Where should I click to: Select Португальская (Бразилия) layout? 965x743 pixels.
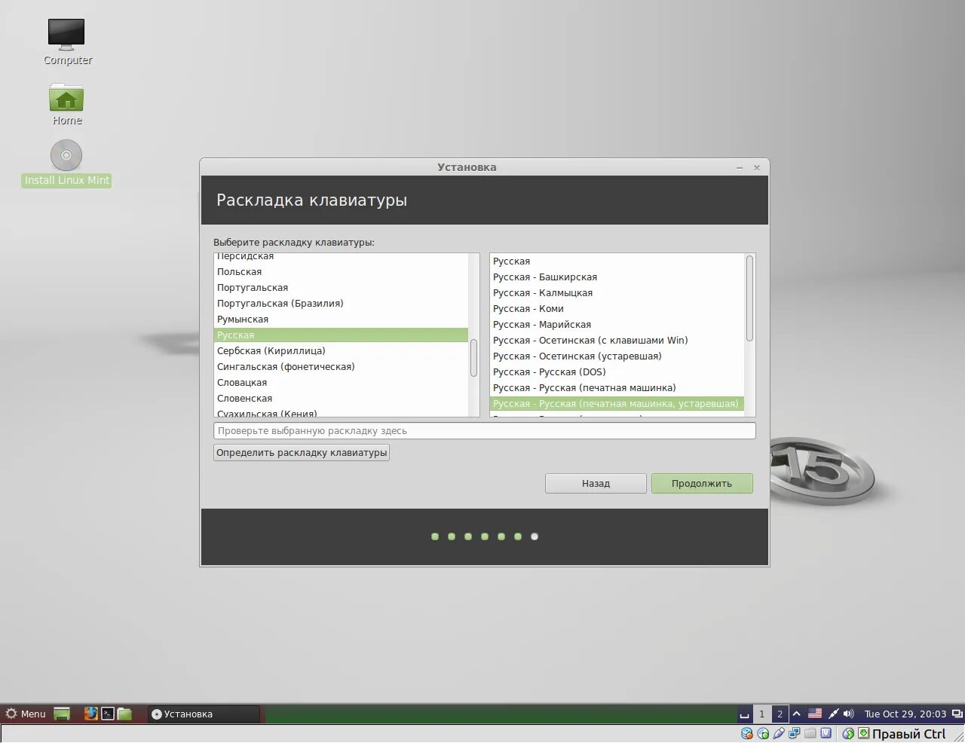click(341, 304)
